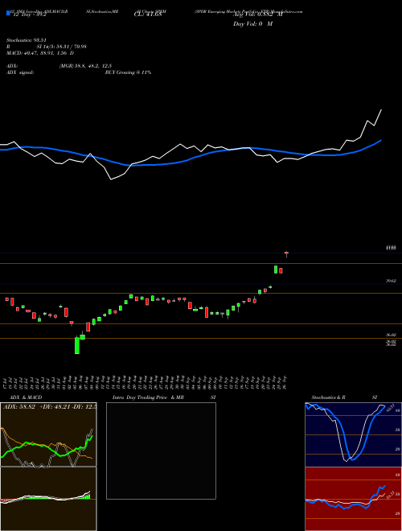
Task: Click the 'MACD: 40.47, 38.91, 1.56 D' line
Action: pyautogui.click(x=40, y=53)
